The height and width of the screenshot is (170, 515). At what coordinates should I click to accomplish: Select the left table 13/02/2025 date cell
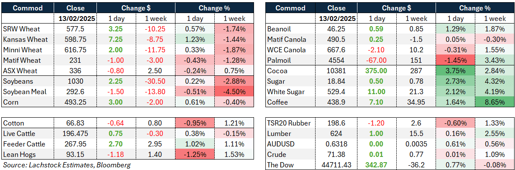pyautogui.click(x=76, y=19)
